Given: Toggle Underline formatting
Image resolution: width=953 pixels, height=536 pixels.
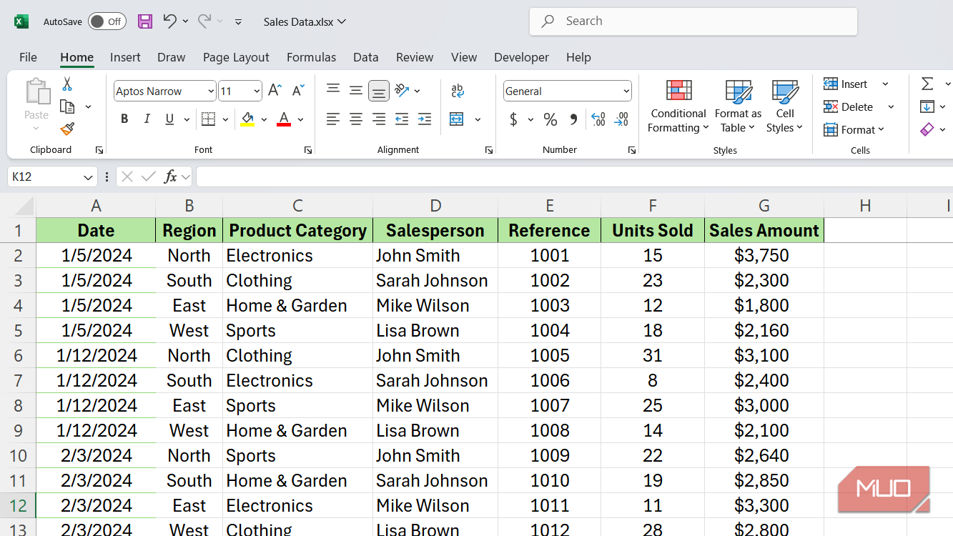Looking at the screenshot, I should click(x=169, y=119).
